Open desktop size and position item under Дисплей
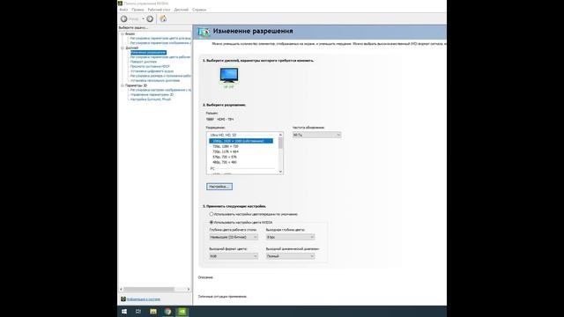564x317 pixels. tap(160, 76)
